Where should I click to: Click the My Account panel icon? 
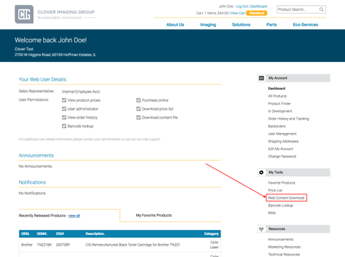262,78
